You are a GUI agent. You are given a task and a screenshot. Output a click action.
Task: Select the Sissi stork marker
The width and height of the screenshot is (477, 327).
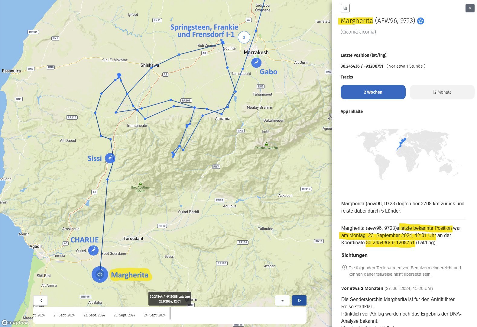click(x=110, y=158)
